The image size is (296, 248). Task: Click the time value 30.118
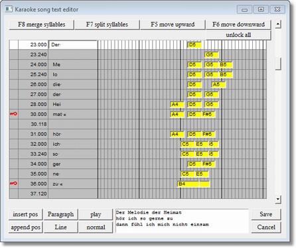pos(38,124)
